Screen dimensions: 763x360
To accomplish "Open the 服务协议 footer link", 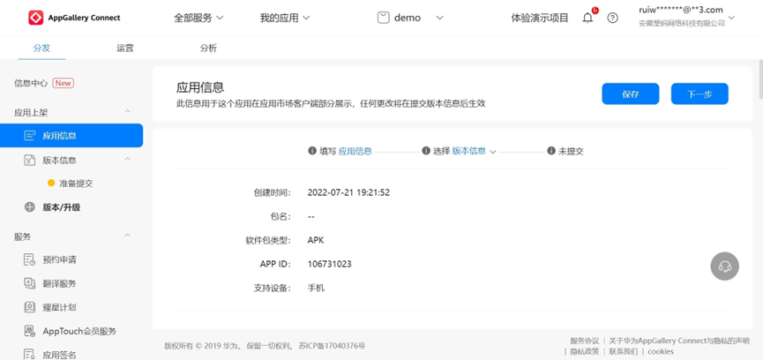I will [x=585, y=341].
